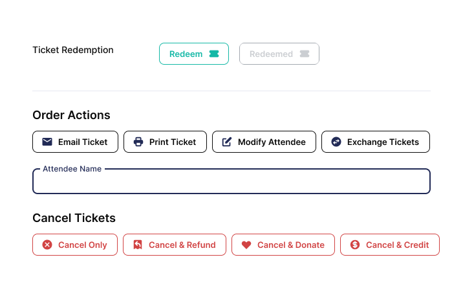The height and width of the screenshot is (288, 463).
Task: Focus the Attendee Name text field
Action: pyautogui.click(x=231, y=181)
